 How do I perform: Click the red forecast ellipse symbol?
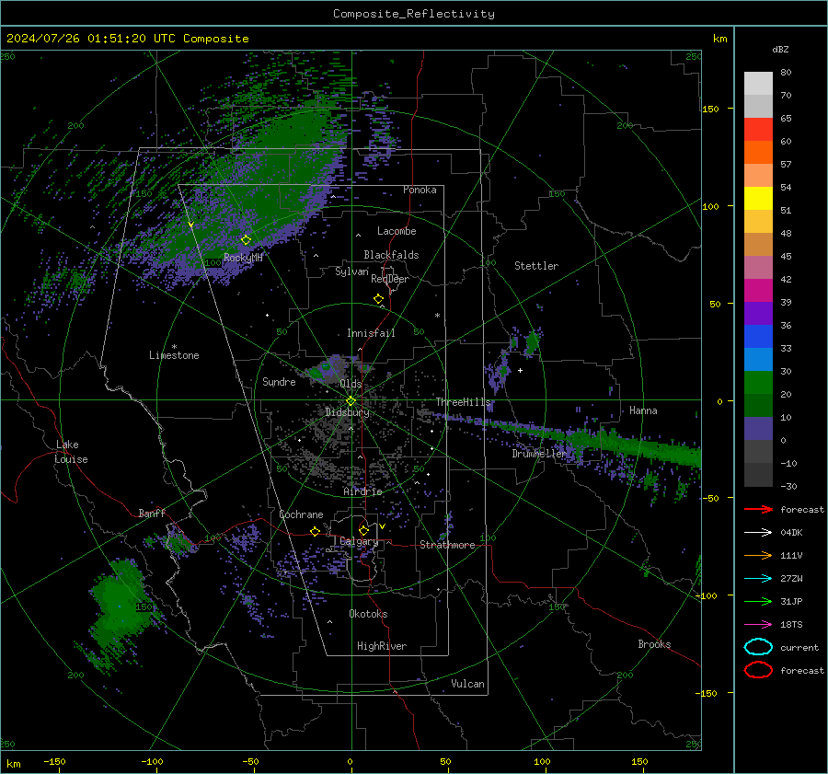coord(758,670)
